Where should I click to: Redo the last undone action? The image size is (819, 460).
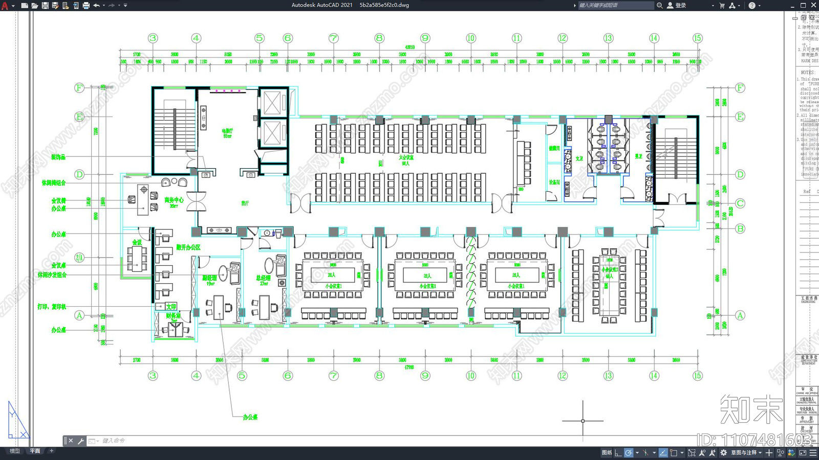pyautogui.click(x=112, y=6)
